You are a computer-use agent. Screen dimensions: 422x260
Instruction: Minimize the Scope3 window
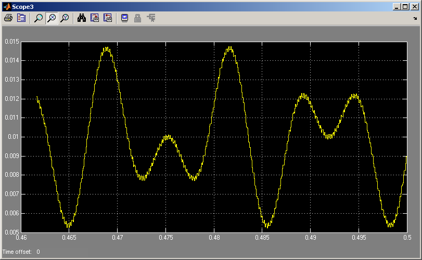pyautogui.click(x=397, y=7)
